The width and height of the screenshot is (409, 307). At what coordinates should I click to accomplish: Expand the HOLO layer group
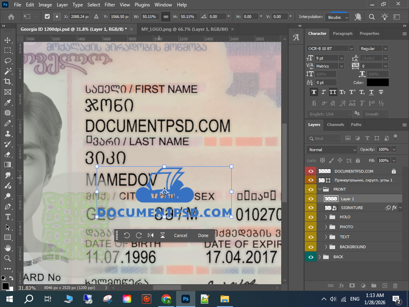tap(326, 217)
